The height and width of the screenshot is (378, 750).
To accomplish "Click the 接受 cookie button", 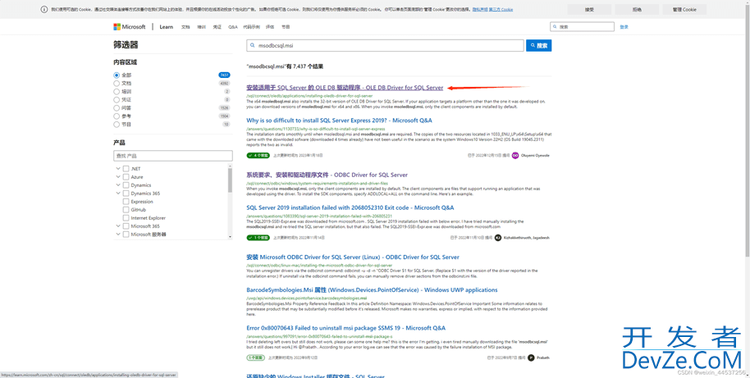I will click(x=589, y=10).
